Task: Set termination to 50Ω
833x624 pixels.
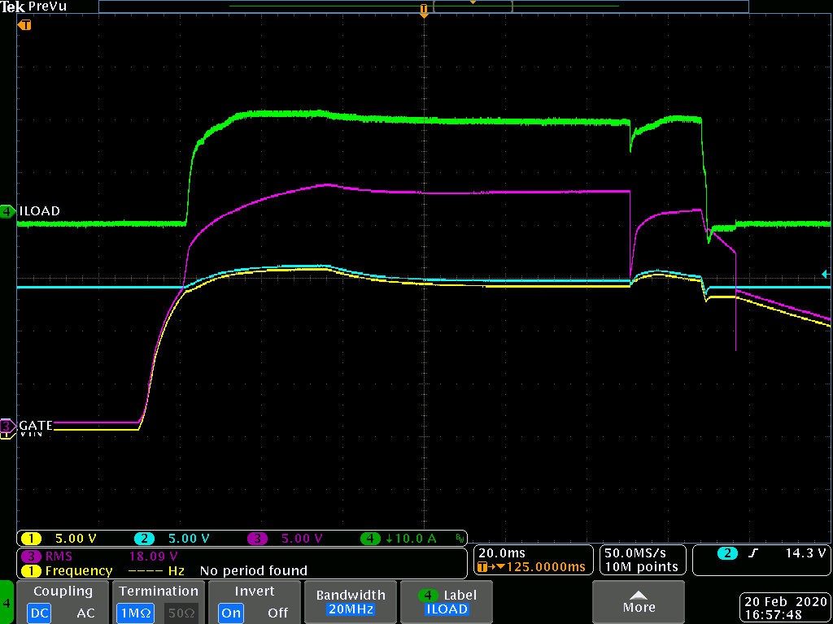Action: (181, 613)
